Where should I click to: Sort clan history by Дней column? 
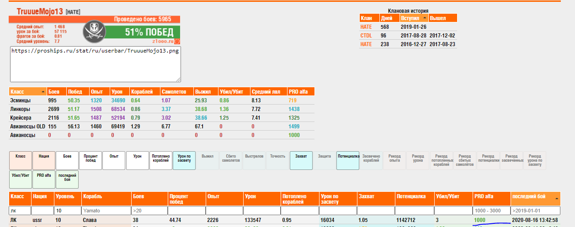click(388, 18)
